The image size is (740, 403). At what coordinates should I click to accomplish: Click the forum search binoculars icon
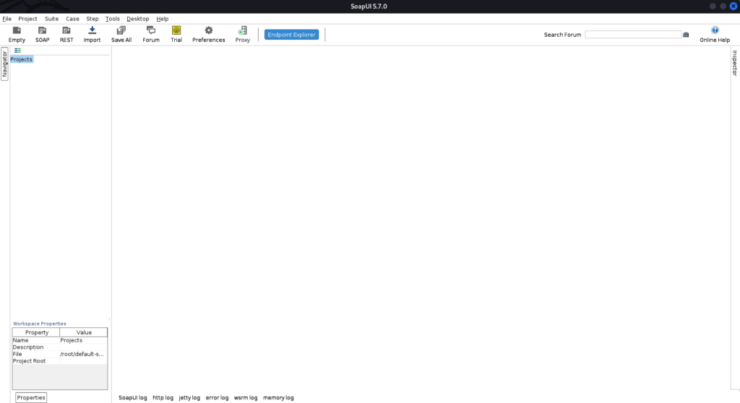686,35
